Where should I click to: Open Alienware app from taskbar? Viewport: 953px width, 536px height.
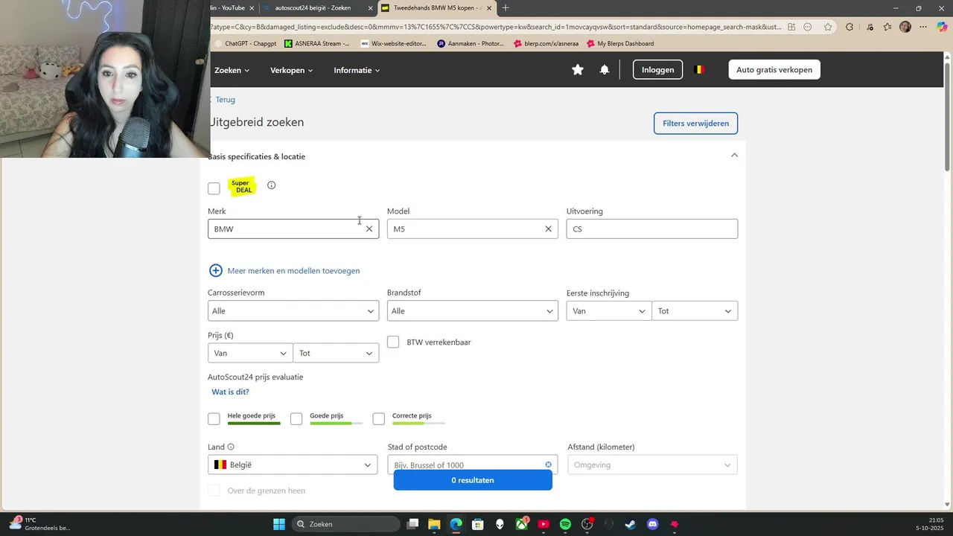[500, 524]
